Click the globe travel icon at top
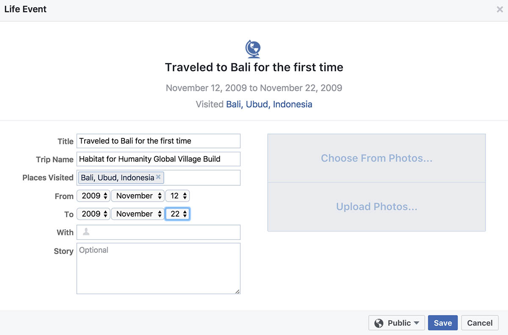This screenshot has height=335, width=508. pos(253,49)
